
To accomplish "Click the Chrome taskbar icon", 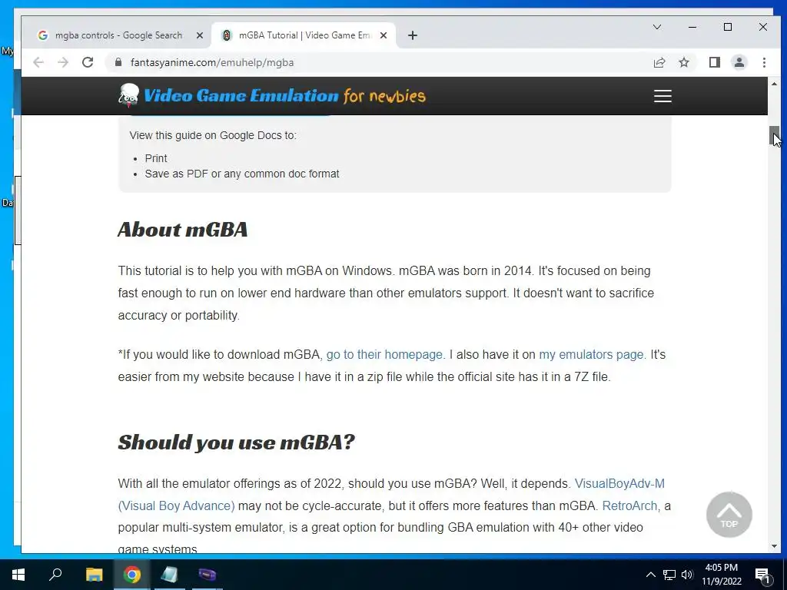I will point(132,575).
